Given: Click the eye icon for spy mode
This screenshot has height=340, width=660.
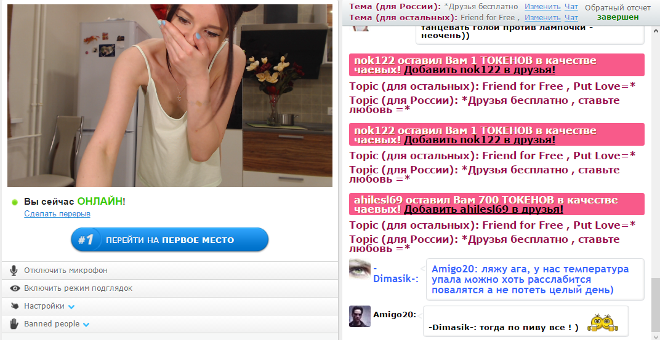Looking at the screenshot, I should [x=15, y=288].
